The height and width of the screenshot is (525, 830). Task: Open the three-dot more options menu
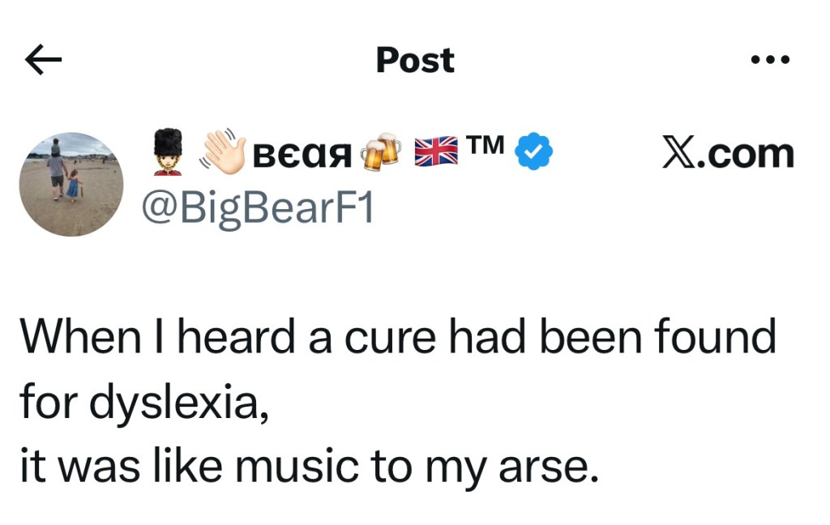[x=769, y=60]
